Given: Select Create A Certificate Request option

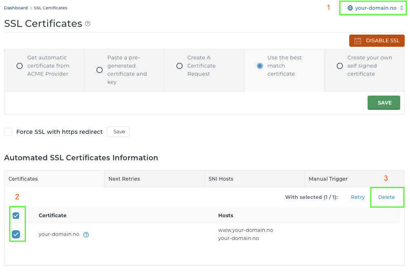Looking at the screenshot, I should tap(180, 66).
